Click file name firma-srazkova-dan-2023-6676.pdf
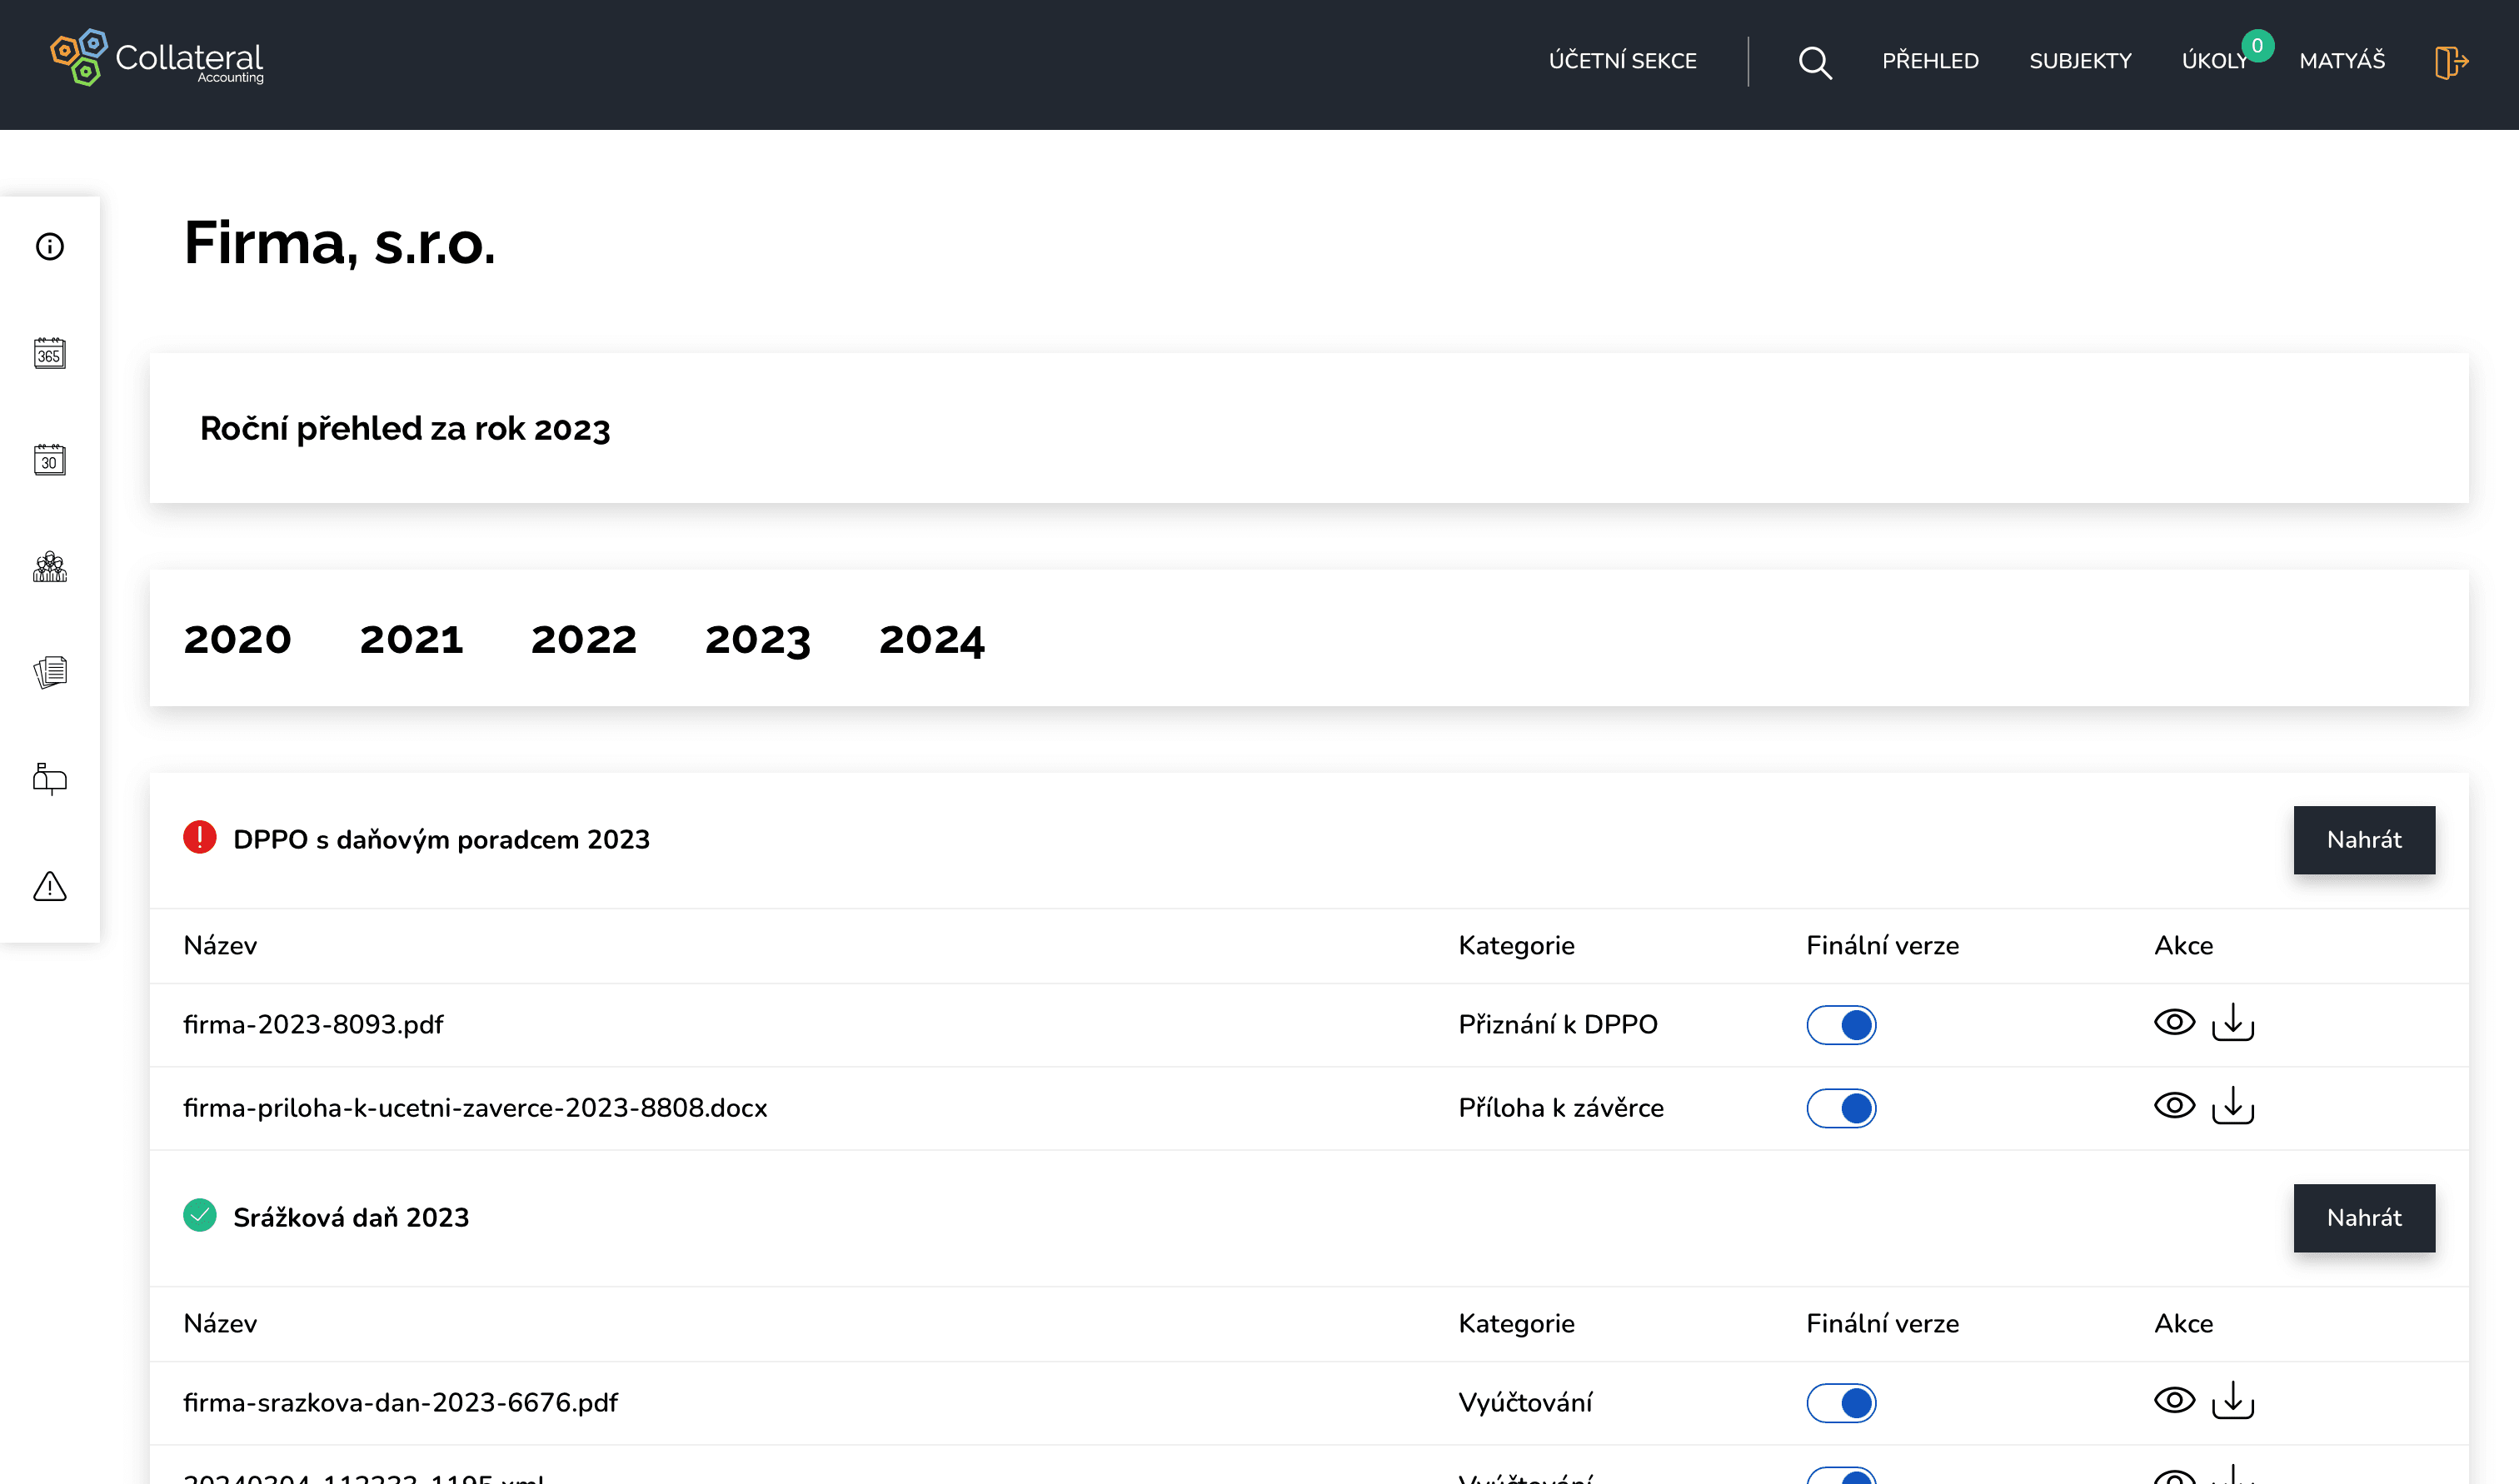The height and width of the screenshot is (1484, 2519). coord(400,1403)
